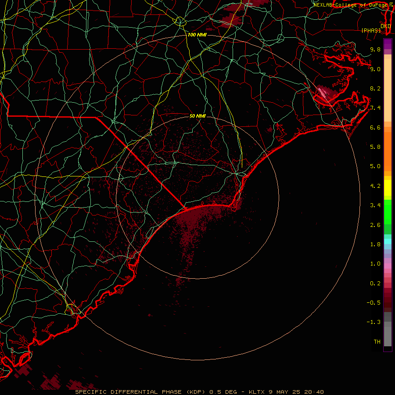
Task: Click the "100 NMI" range ring label
Action: coord(197,35)
